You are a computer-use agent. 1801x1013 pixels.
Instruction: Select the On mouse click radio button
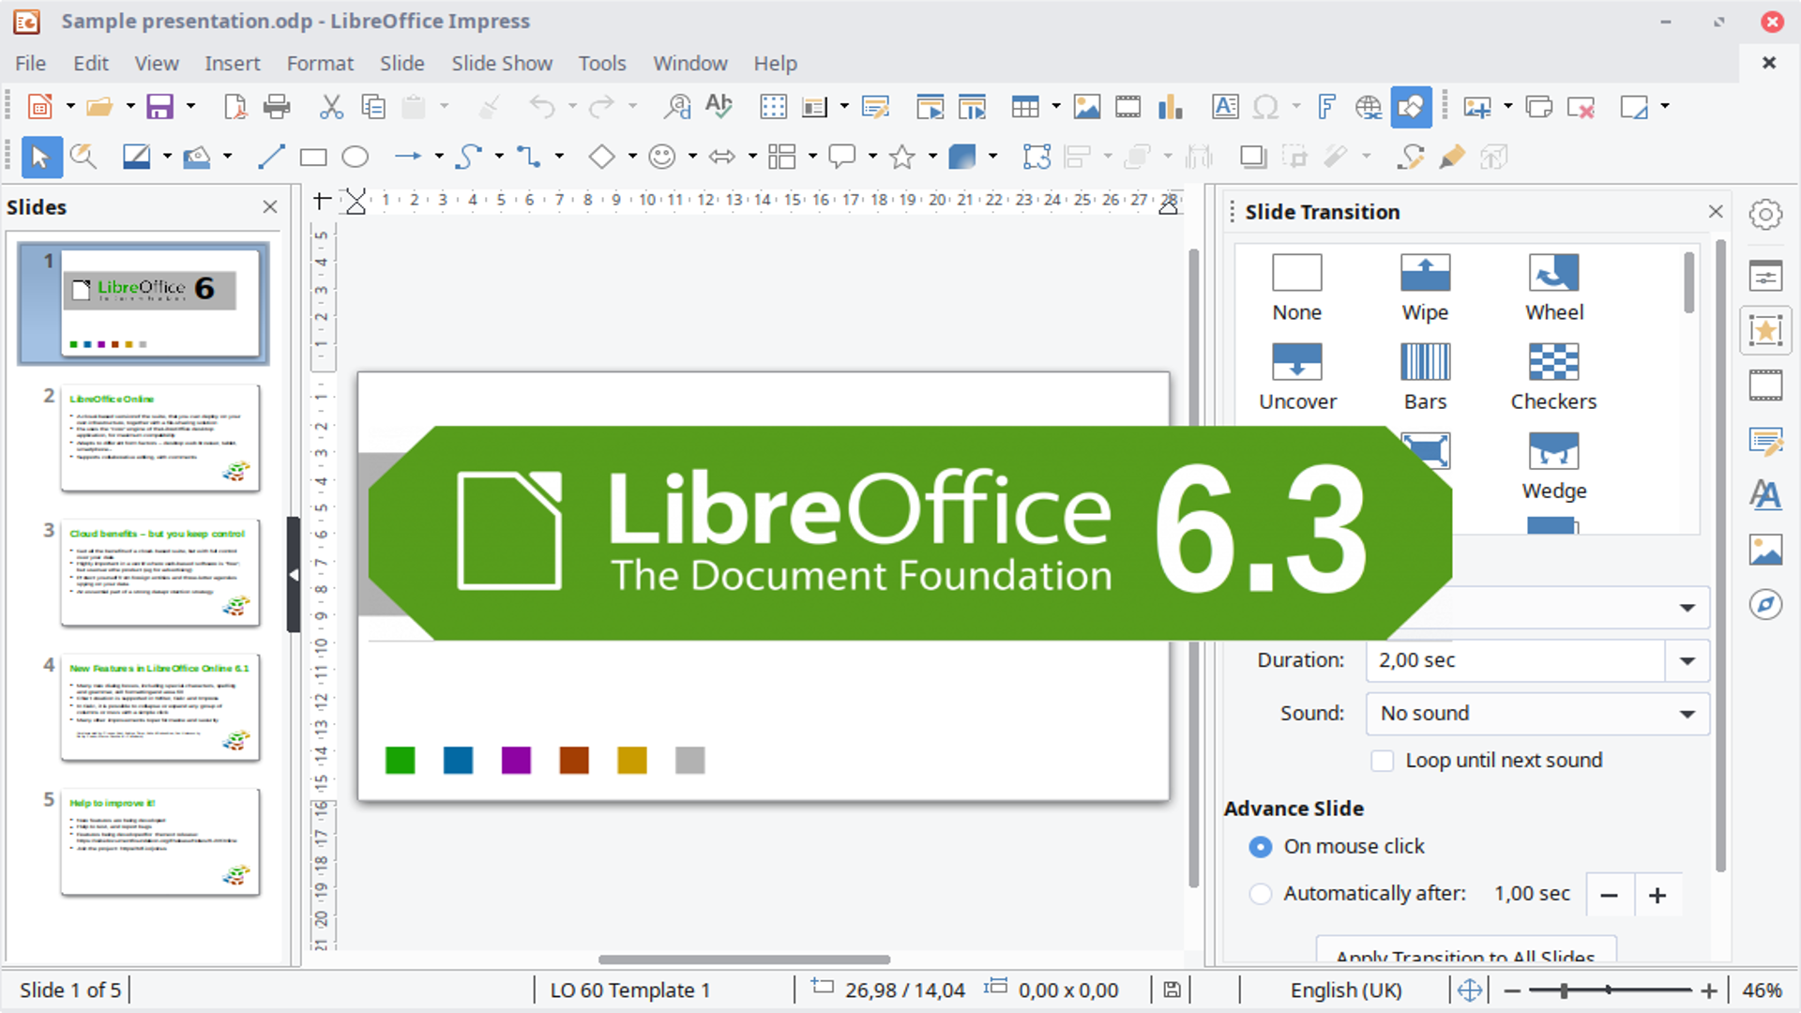coord(1261,846)
